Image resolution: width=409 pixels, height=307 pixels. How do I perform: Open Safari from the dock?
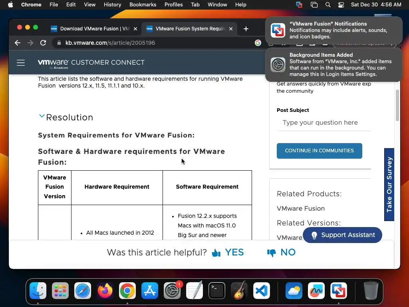(x=83, y=290)
